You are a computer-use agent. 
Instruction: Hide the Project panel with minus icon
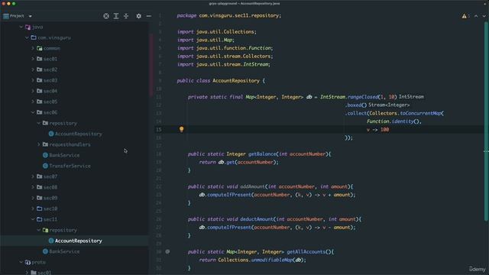point(149,16)
